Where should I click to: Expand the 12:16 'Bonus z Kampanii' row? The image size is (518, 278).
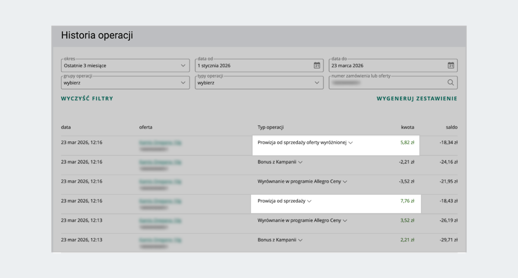(x=300, y=162)
